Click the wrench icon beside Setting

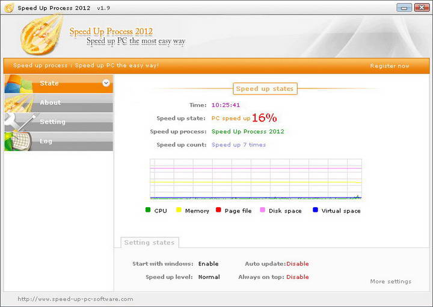pyautogui.click(x=19, y=122)
